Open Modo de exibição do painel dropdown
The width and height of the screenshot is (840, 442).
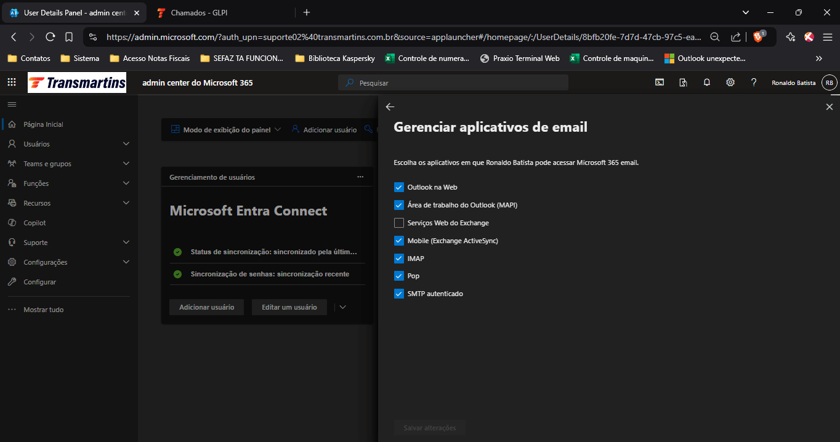(225, 130)
